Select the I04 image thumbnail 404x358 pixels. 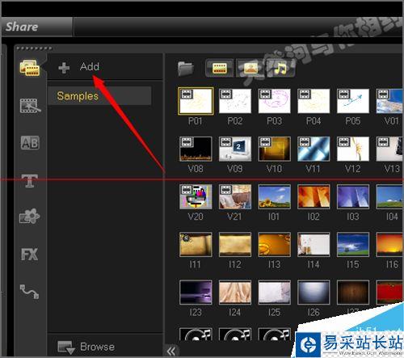(x=389, y=196)
